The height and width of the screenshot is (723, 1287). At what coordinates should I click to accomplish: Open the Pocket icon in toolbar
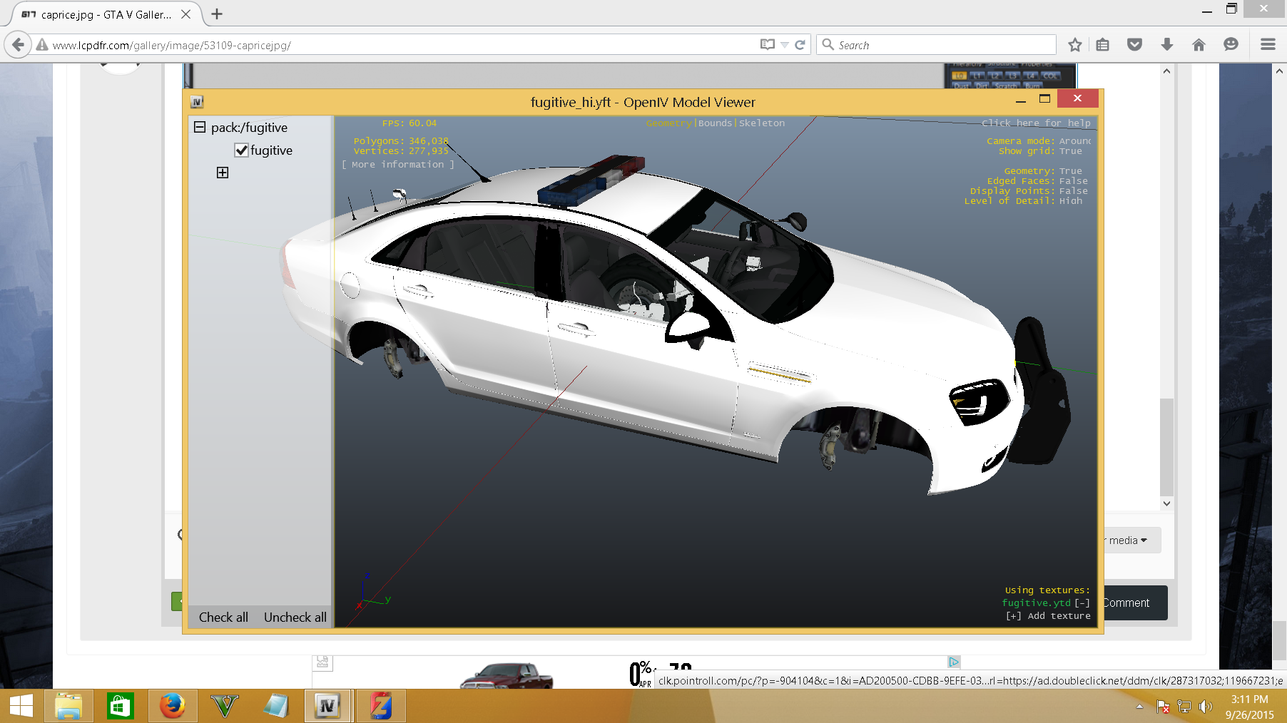[x=1134, y=45]
